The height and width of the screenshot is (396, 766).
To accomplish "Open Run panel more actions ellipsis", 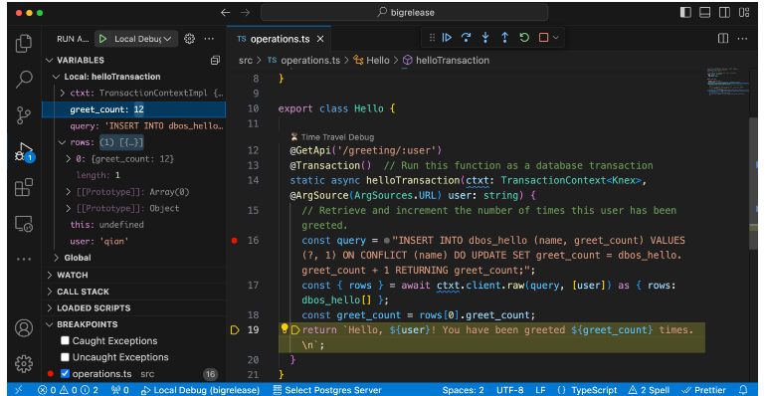I will (x=209, y=39).
